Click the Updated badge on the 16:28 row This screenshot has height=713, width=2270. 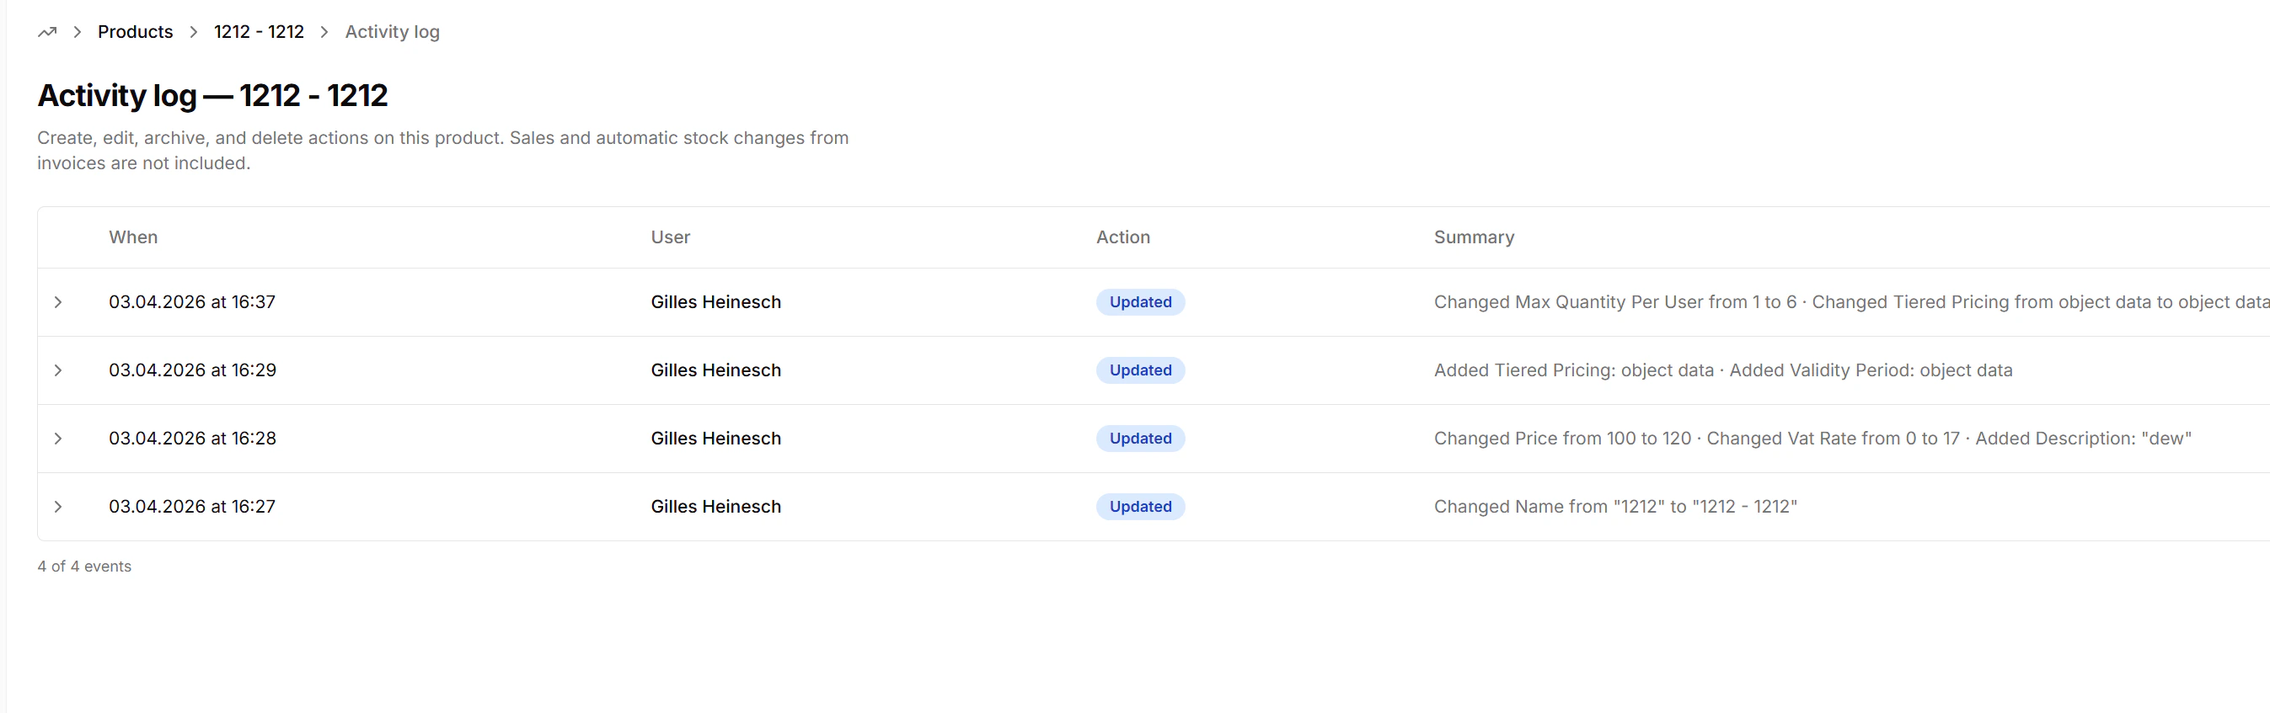point(1139,439)
